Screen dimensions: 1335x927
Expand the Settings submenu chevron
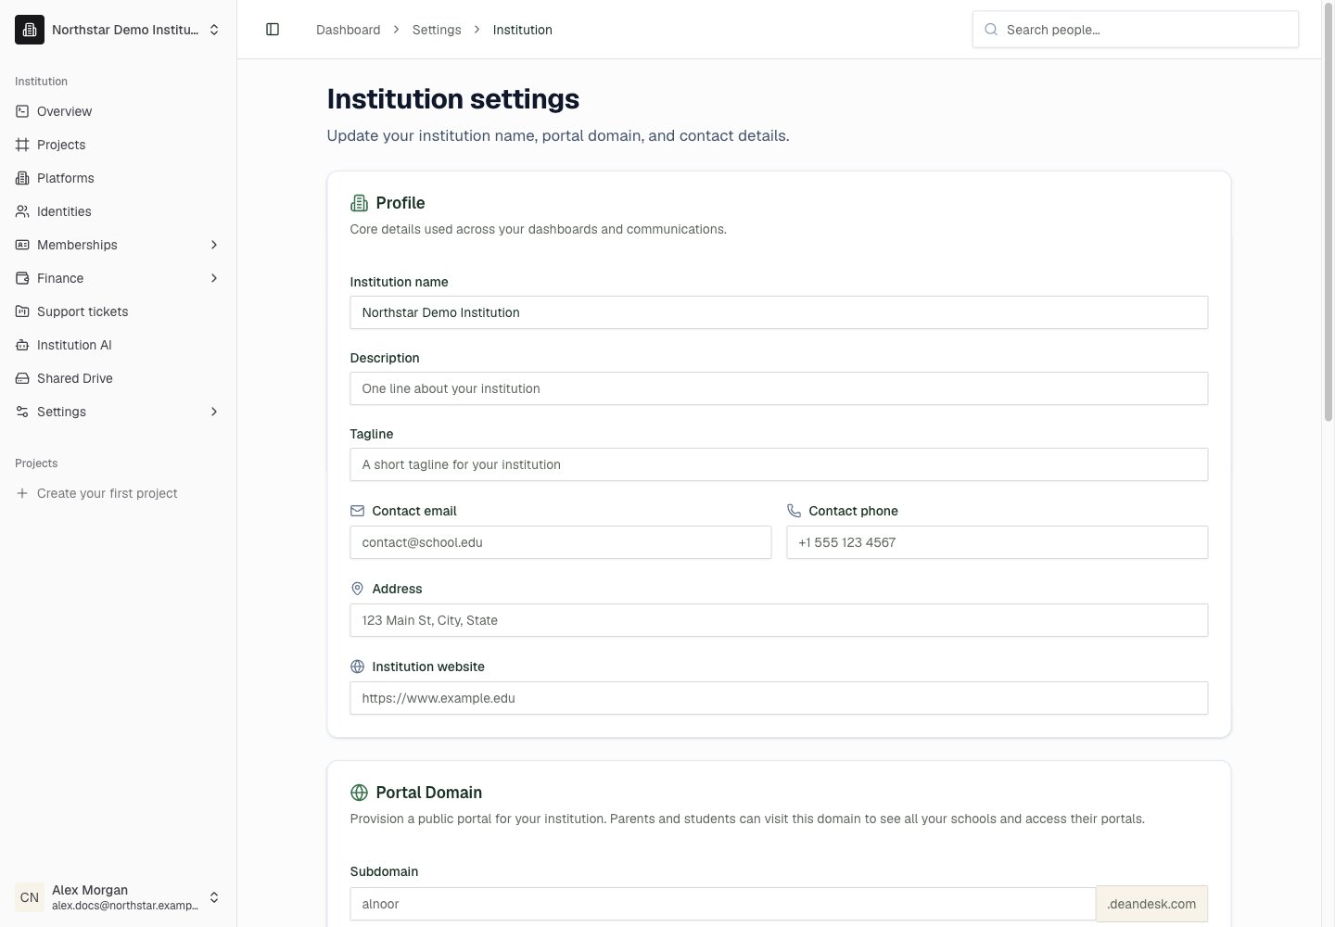214,412
